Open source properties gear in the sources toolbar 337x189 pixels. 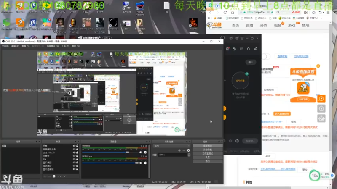tap(54, 176)
